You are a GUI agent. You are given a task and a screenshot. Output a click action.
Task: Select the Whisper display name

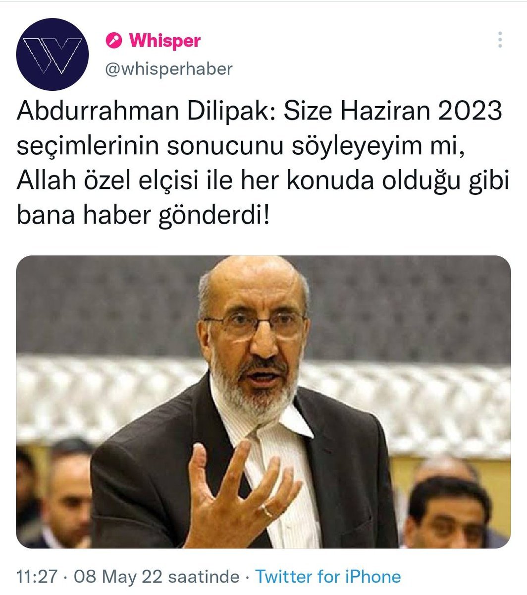[x=164, y=41]
